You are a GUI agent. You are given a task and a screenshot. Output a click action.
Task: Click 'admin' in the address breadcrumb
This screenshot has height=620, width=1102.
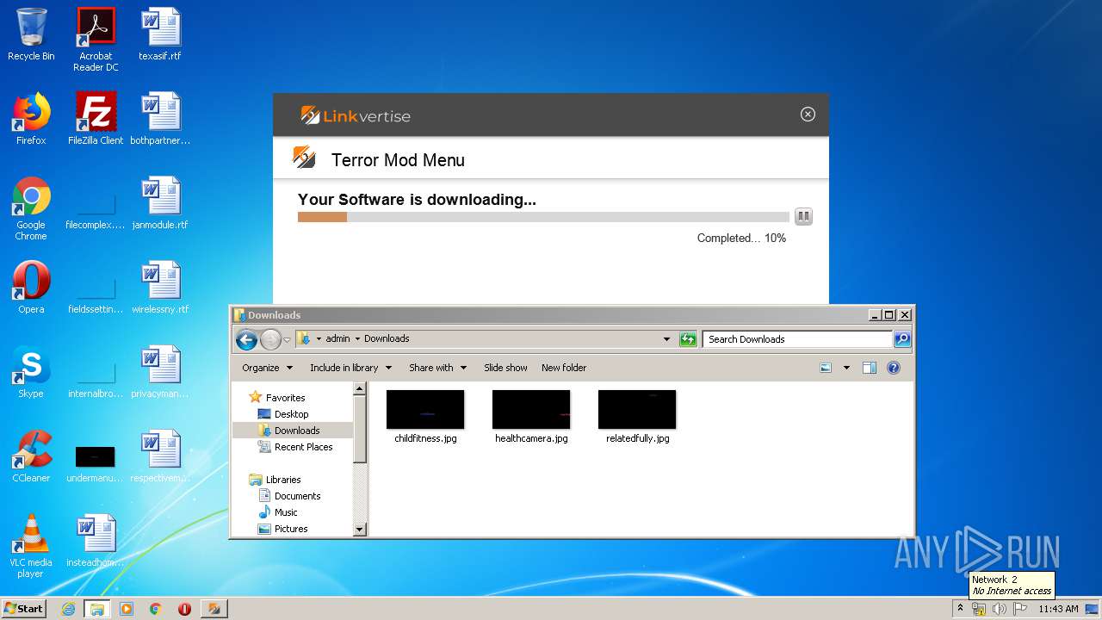(337, 338)
